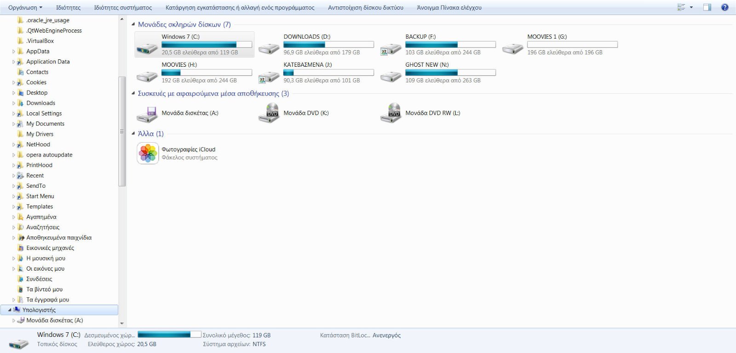Click the change view icon
The width and height of the screenshot is (736, 353).
(x=681, y=7)
